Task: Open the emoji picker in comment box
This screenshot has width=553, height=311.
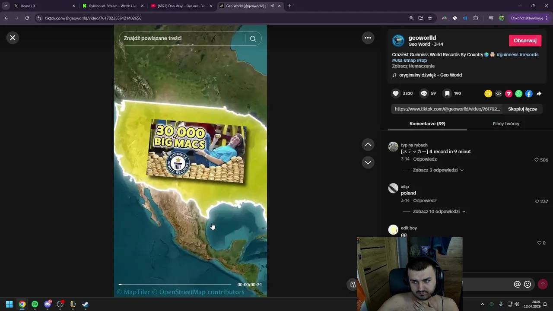Action: pyautogui.click(x=528, y=284)
